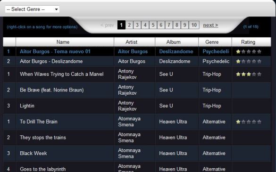Rate Tema nuevo 01 five stars
276x172 pixels.
(x=259, y=51)
